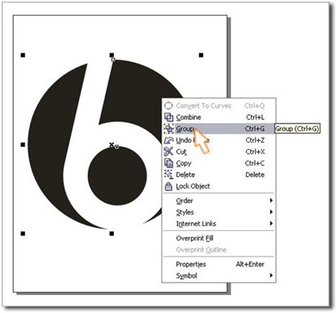Toggle Overprint Fill option
Image resolution: width=336 pixels, height=313 pixels.
pos(219,238)
